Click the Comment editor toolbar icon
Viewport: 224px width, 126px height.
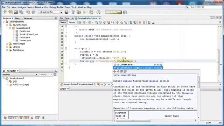point(149,22)
